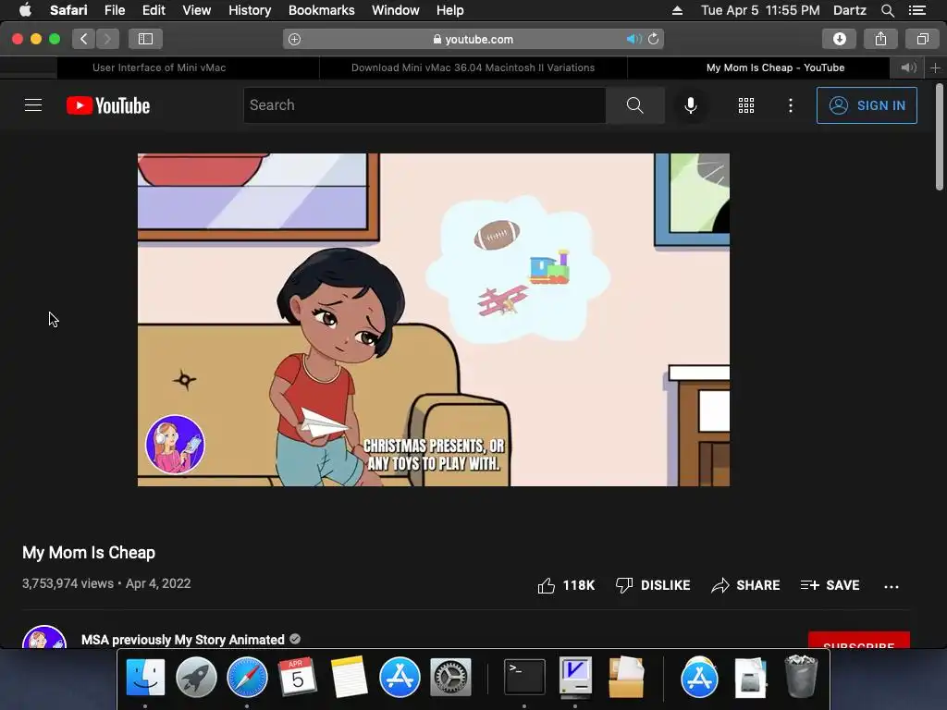Open the View menu

pos(196,10)
